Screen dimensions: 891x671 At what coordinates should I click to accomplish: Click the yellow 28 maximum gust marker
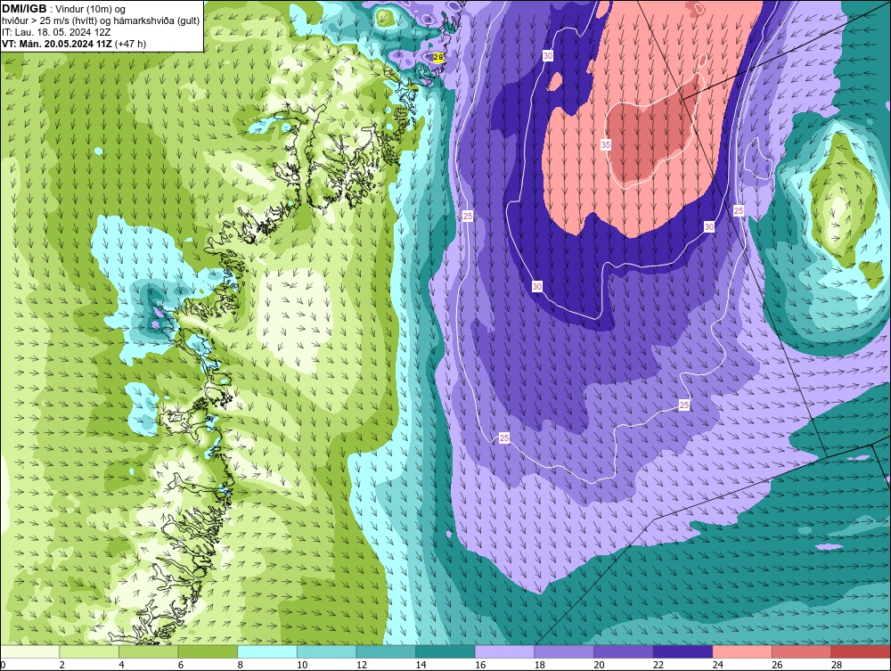(438, 57)
